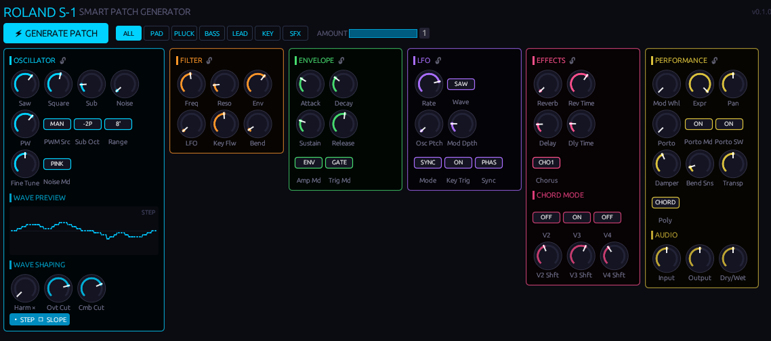
Task: Click the Generate Patch button
Action: pos(56,33)
